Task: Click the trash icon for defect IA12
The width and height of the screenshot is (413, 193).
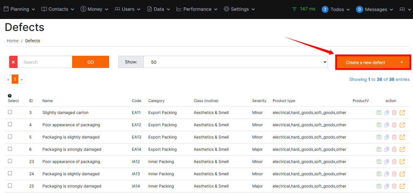Action: pos(394,162)
